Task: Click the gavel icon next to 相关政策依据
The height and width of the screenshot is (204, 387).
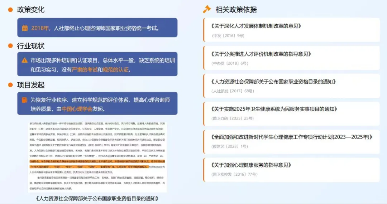Action: [207, 9]
